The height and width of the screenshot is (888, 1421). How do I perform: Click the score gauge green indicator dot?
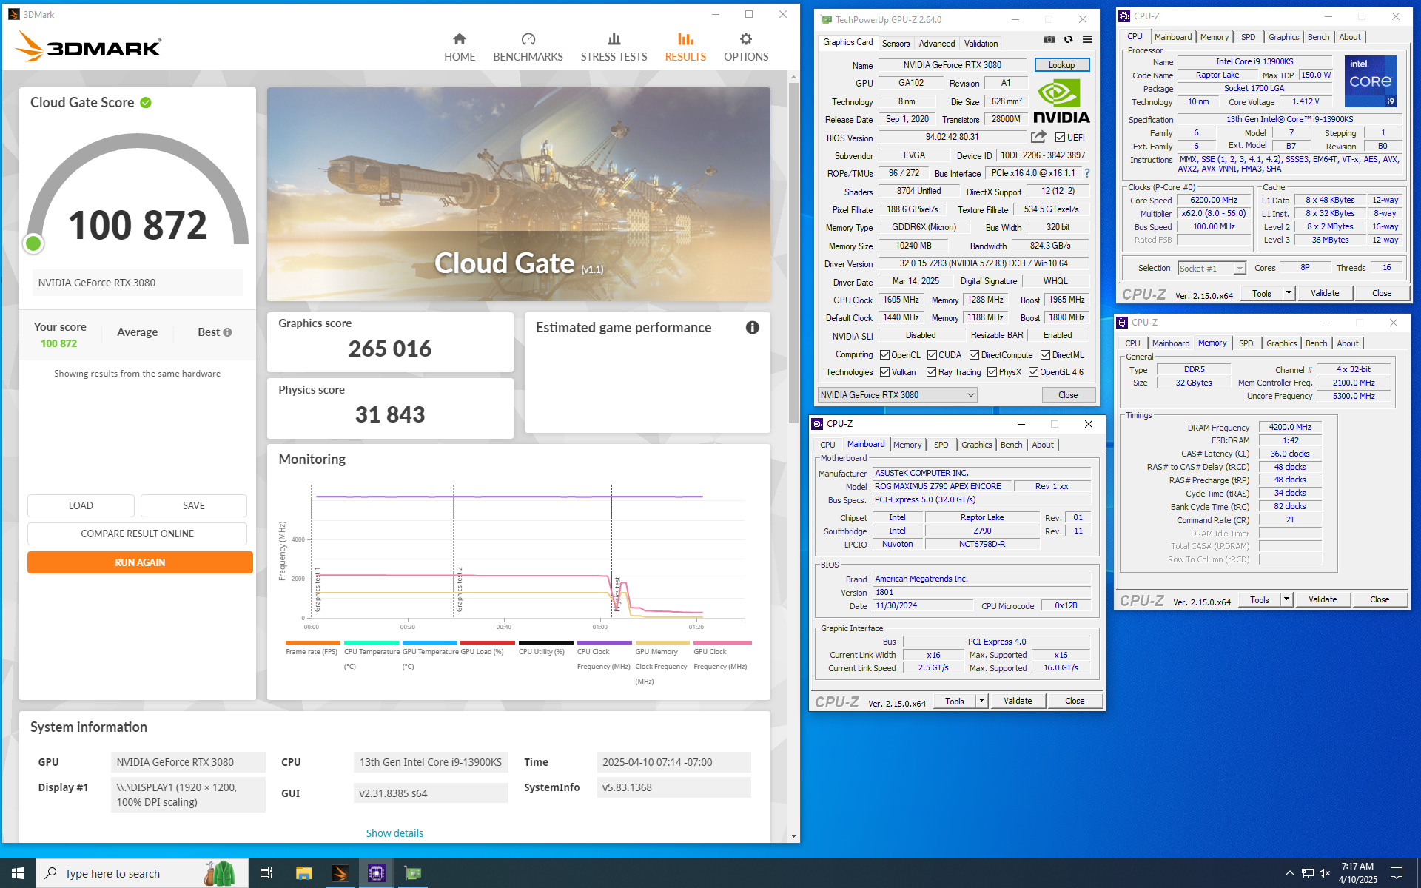coord(33,243)
